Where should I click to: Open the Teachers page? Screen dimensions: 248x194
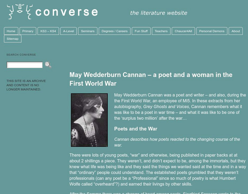pyautogui.click(x=161, y=31)
